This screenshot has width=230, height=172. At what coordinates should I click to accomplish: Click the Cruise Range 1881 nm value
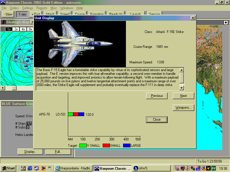162,47
